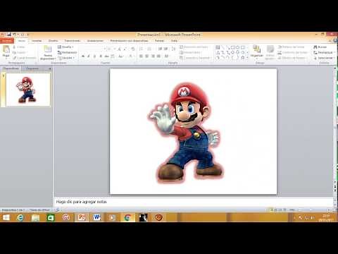Viewport: 338px width, 254px height.
Task: Switch to the Insertar tab
Action: (37, 41)
